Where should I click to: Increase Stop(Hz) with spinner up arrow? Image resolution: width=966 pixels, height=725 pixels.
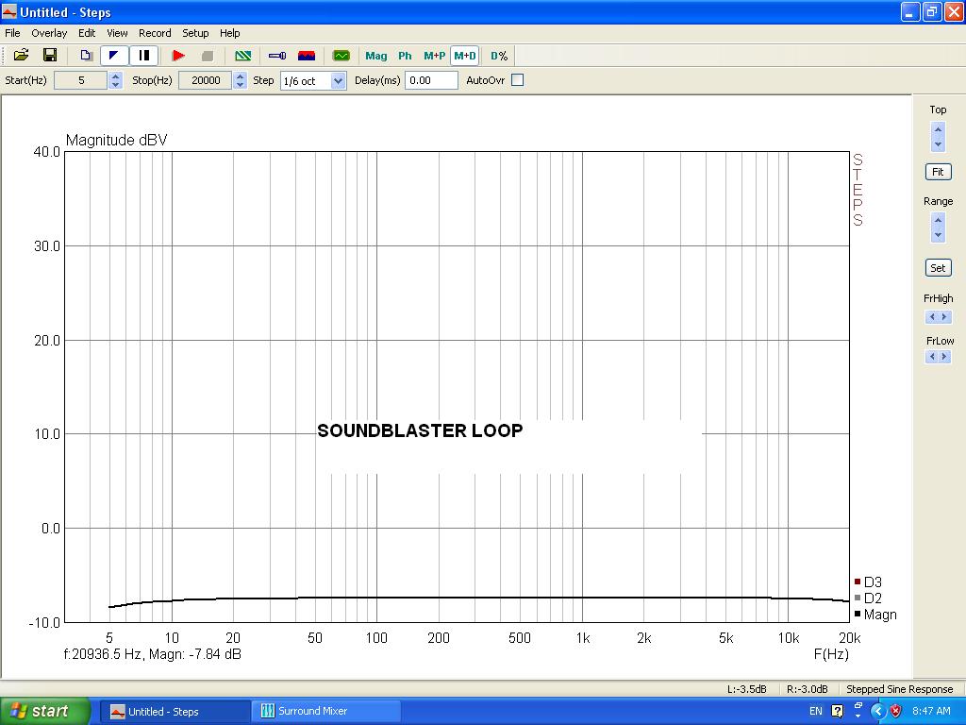coord(240,76)
